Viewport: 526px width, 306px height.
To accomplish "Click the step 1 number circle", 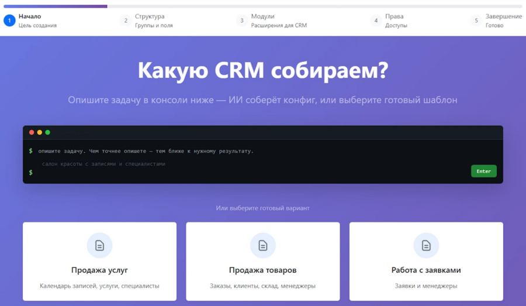I will click(9, 20).
